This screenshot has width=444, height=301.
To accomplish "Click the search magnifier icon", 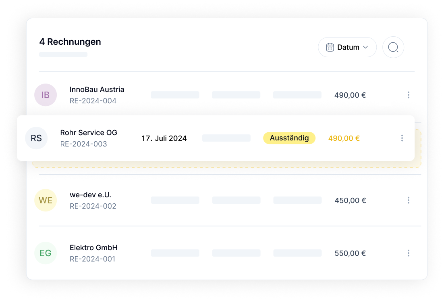I will (393, 47).
